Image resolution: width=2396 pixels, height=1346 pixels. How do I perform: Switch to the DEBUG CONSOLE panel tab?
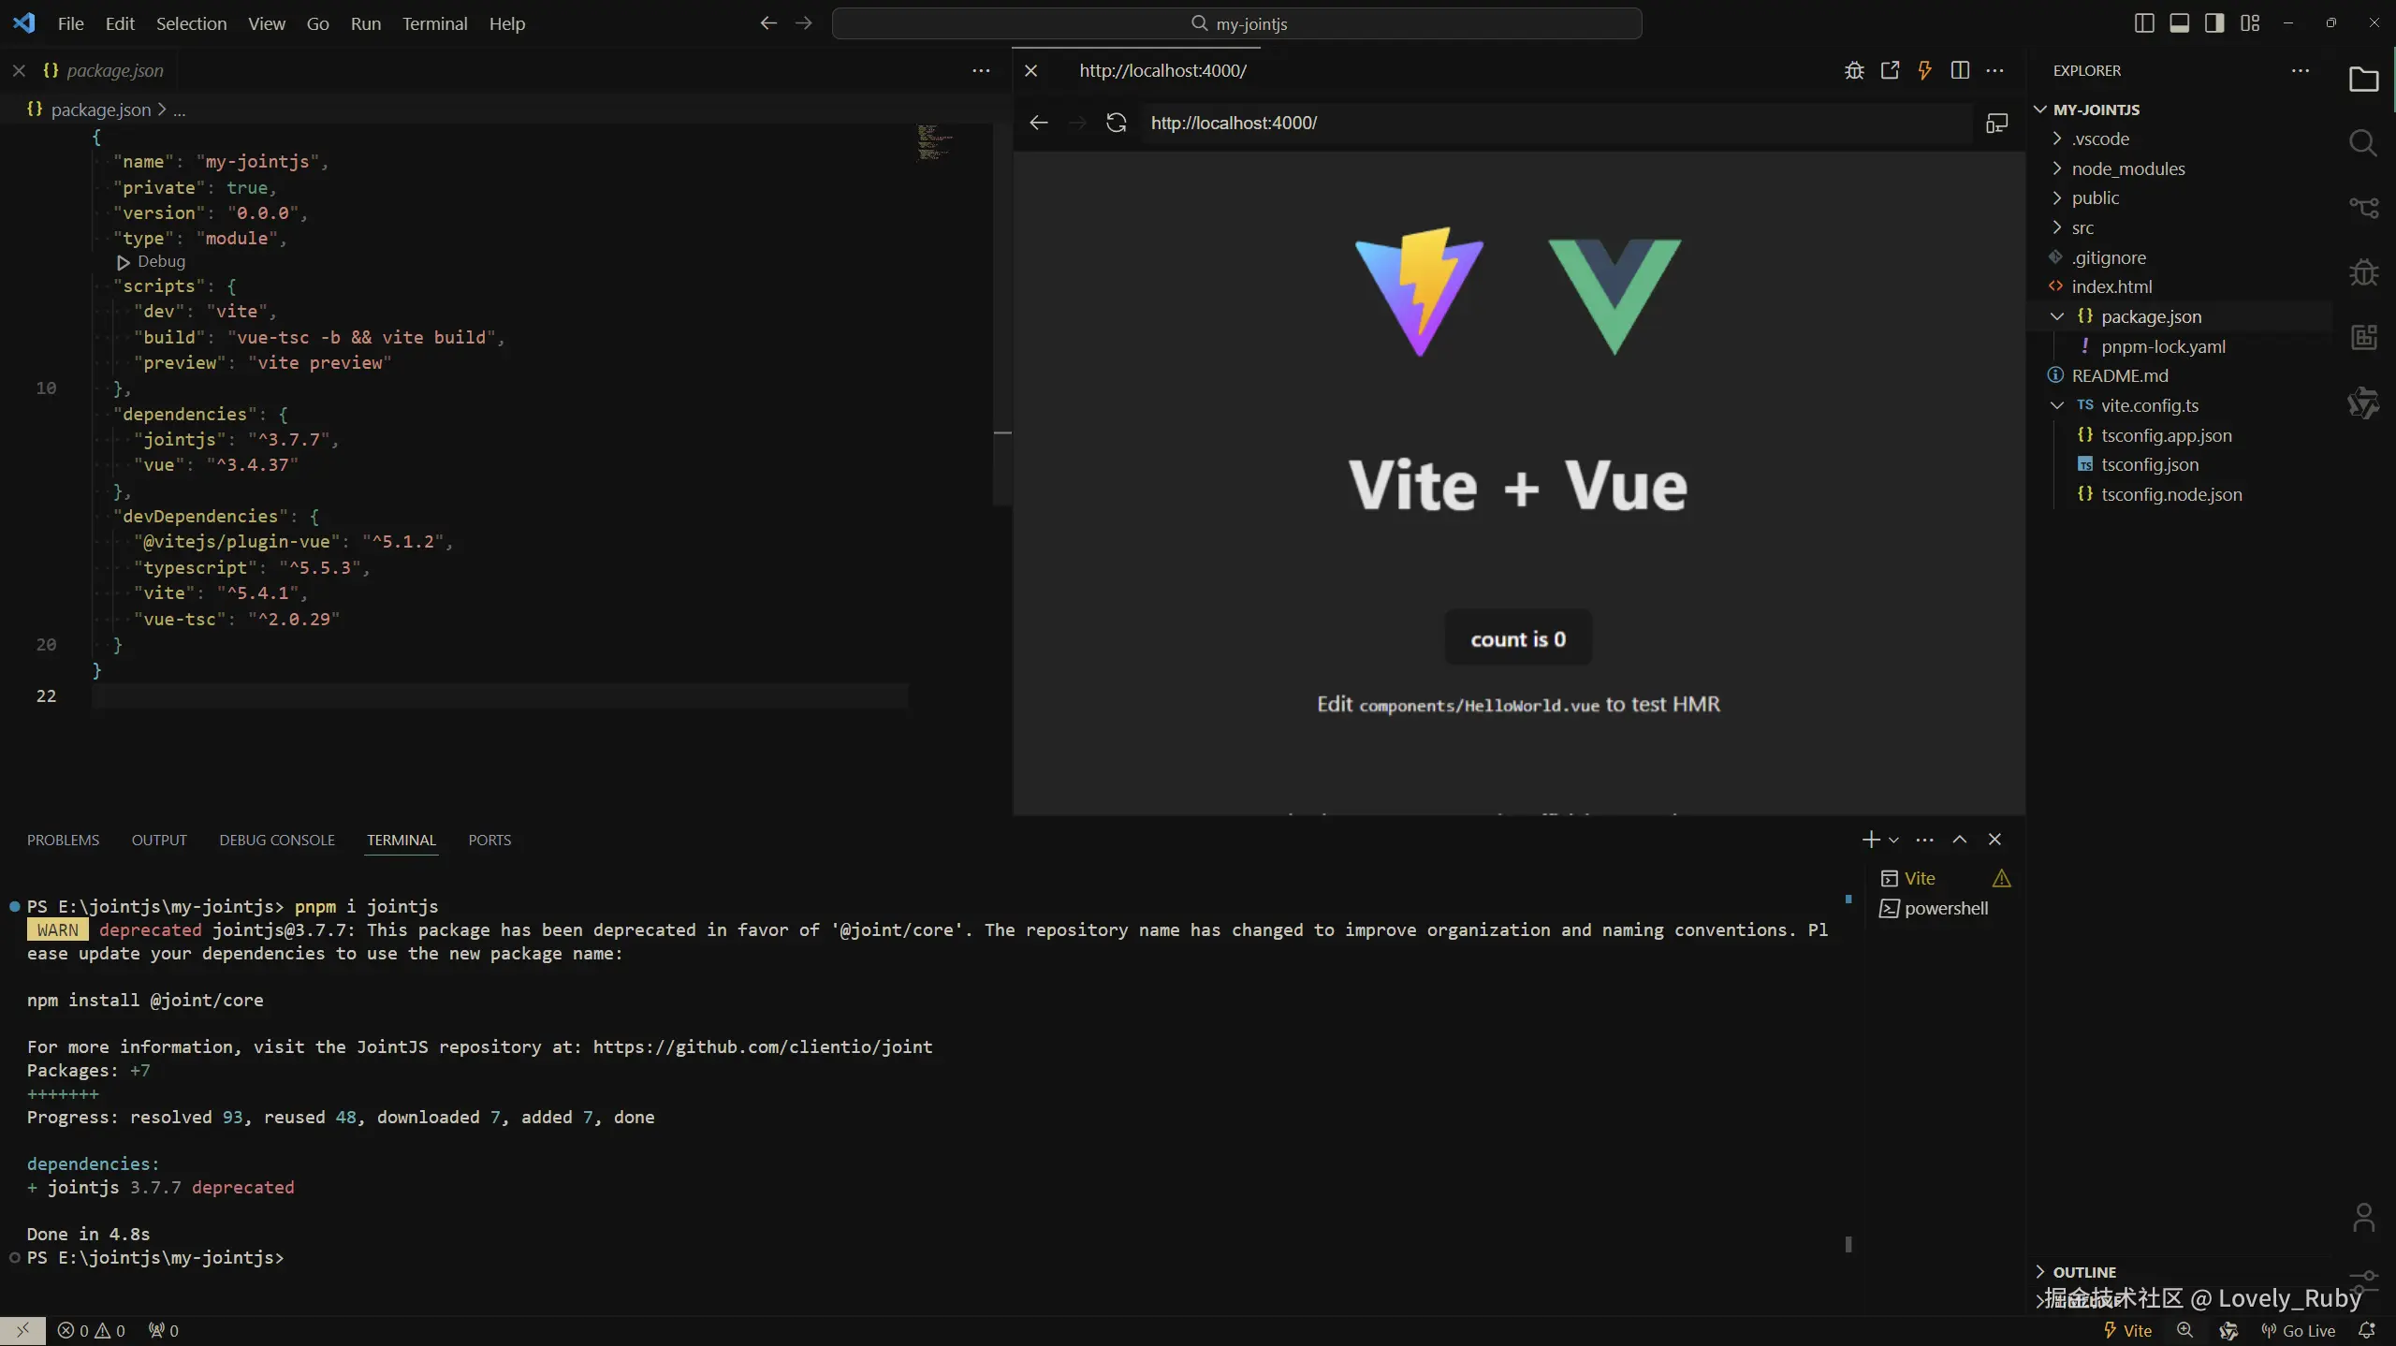(x=277, y=840)
